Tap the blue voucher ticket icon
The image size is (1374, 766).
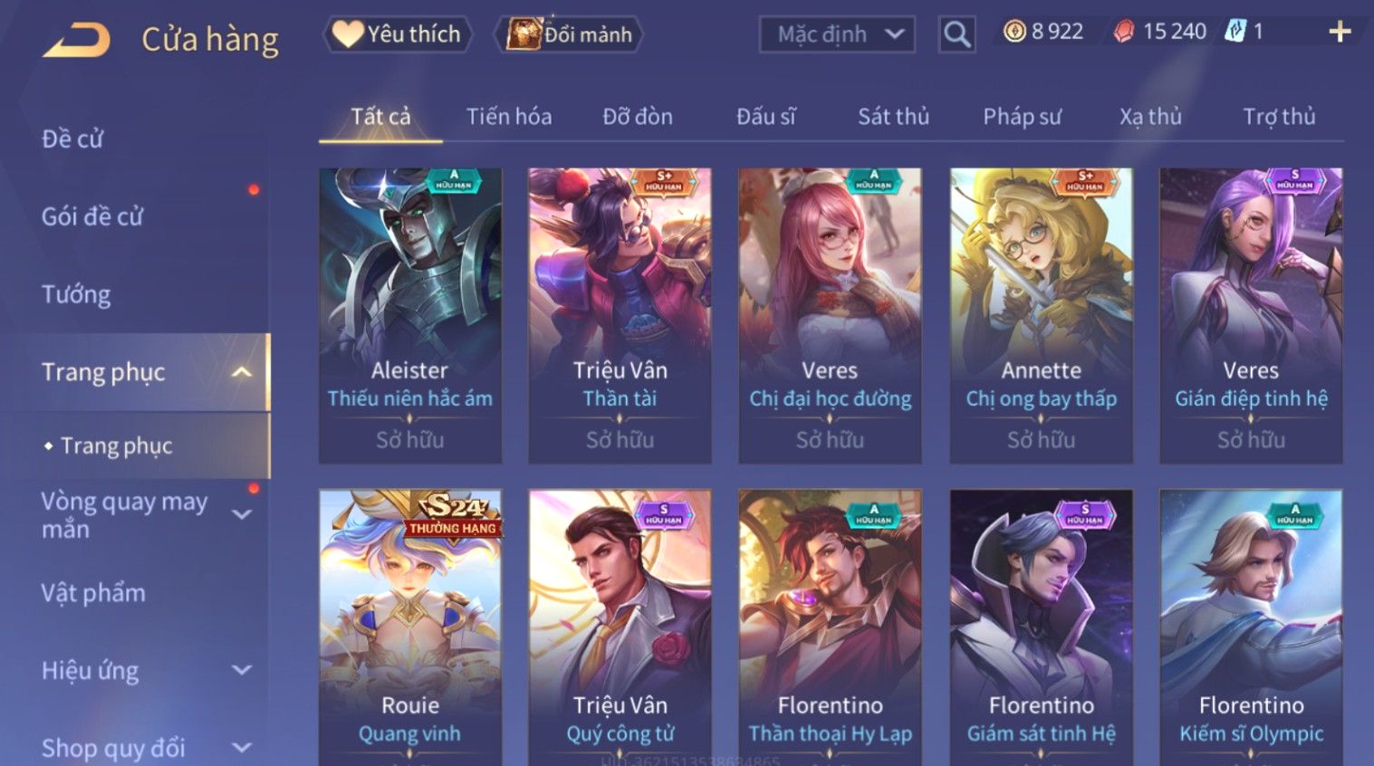tap(1235, 31)
